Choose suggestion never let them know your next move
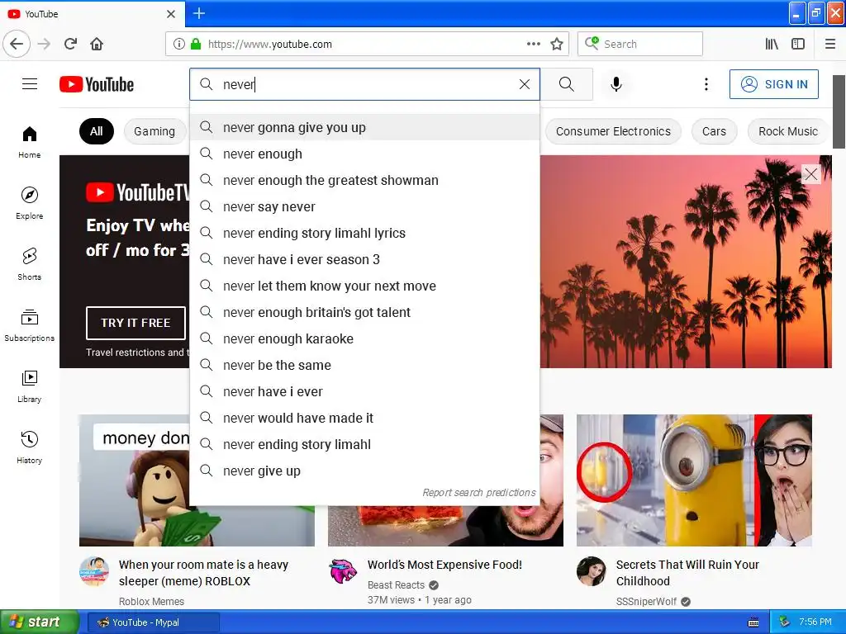 pos(364,286)
